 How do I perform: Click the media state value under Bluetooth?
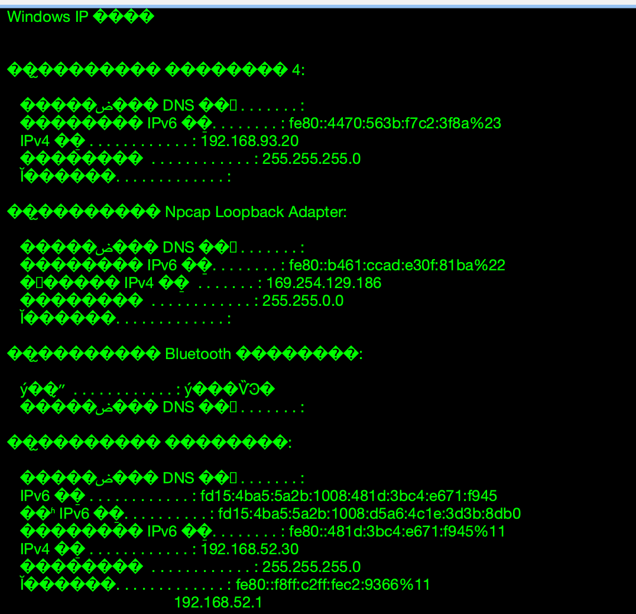230,390
